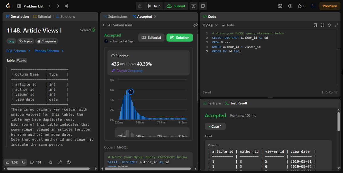Format code with the braces icon
The image size is (343, 173).
(322, 25)
